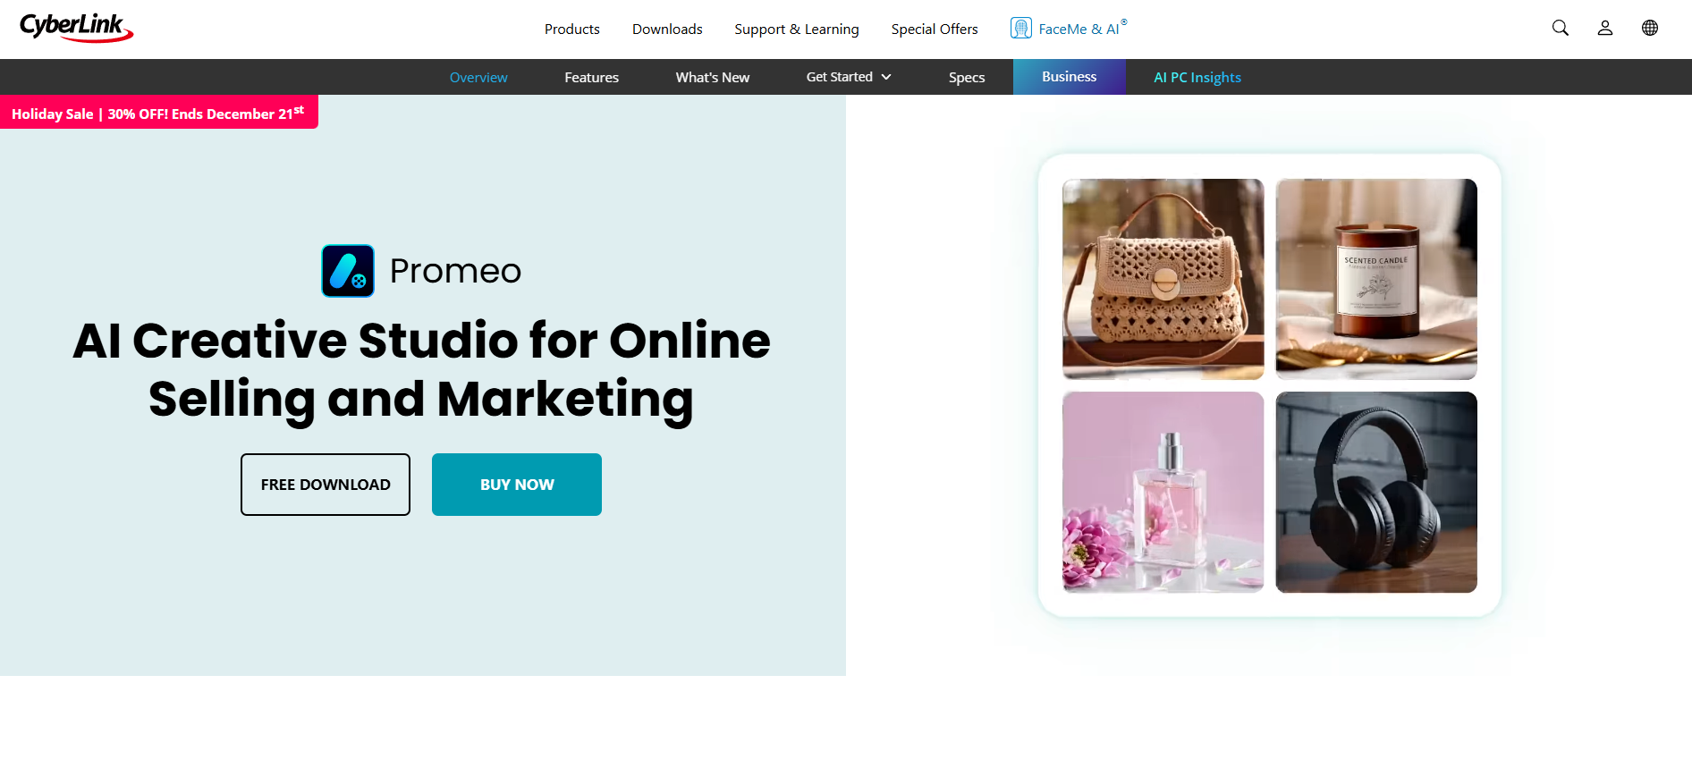The width and height of the screenshot is (1692, 768).
Task: Open the Products menu
Action: [571, 29]
